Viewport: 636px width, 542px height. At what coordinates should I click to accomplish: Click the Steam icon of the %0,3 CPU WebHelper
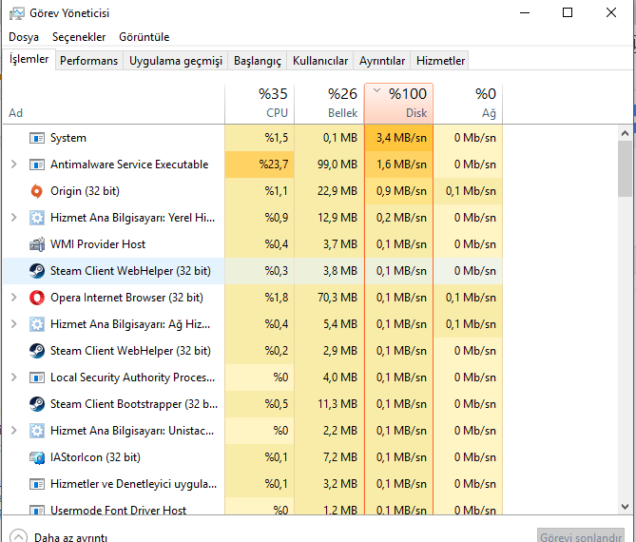(x=37, y=271)
